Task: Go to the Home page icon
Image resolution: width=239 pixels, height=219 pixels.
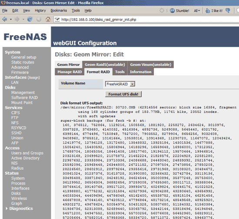Action: 48,19
